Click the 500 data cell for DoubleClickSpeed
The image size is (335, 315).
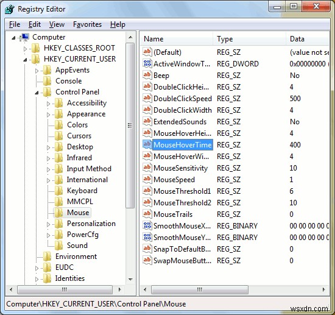(295, 99)
